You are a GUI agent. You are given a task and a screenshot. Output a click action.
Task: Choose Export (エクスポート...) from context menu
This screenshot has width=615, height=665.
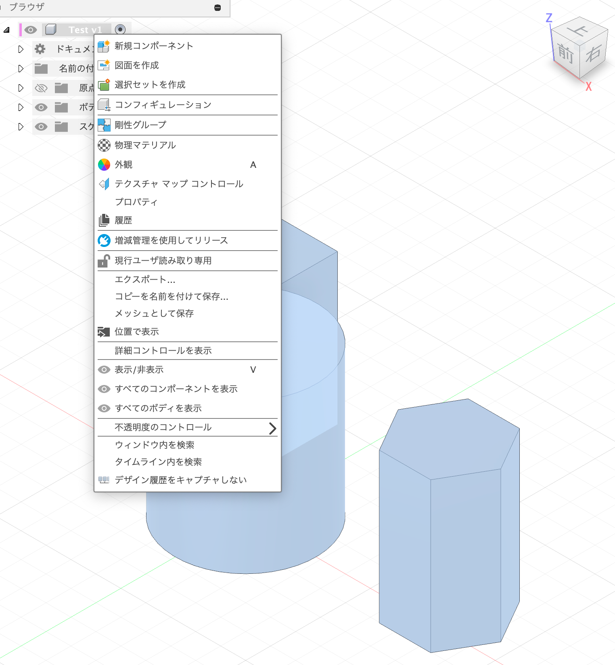[x=145, y=280]
